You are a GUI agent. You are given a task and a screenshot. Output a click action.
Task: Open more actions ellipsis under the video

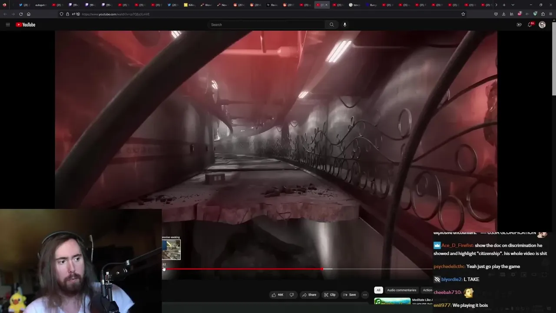tap(365, 295)
